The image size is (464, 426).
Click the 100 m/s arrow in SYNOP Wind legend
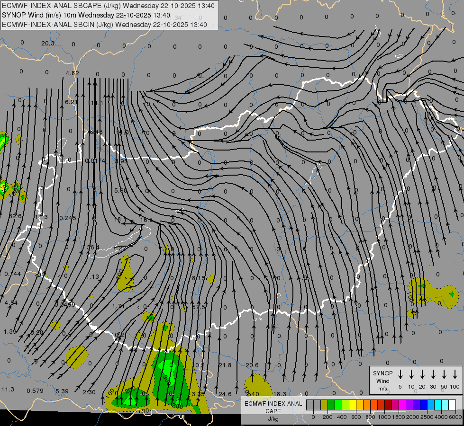pyautogui.click(x=455, y=374)
